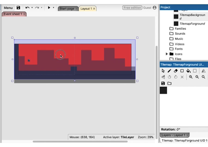
Task: Click the Guest account label
Action: pos(147,8)
